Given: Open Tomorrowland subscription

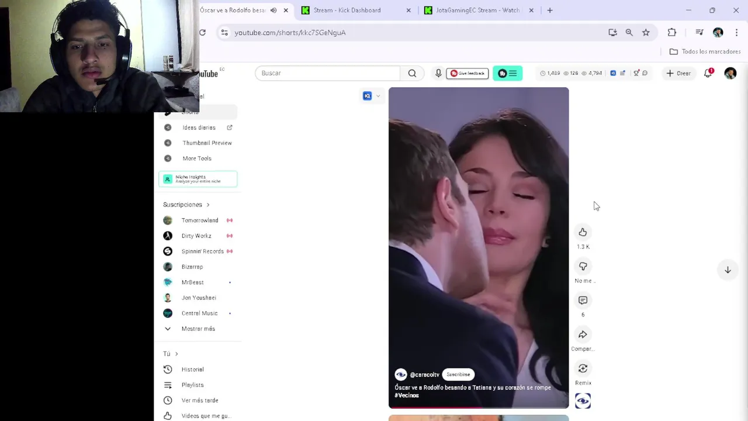Looking at the screenshot, I should point(199,220).
